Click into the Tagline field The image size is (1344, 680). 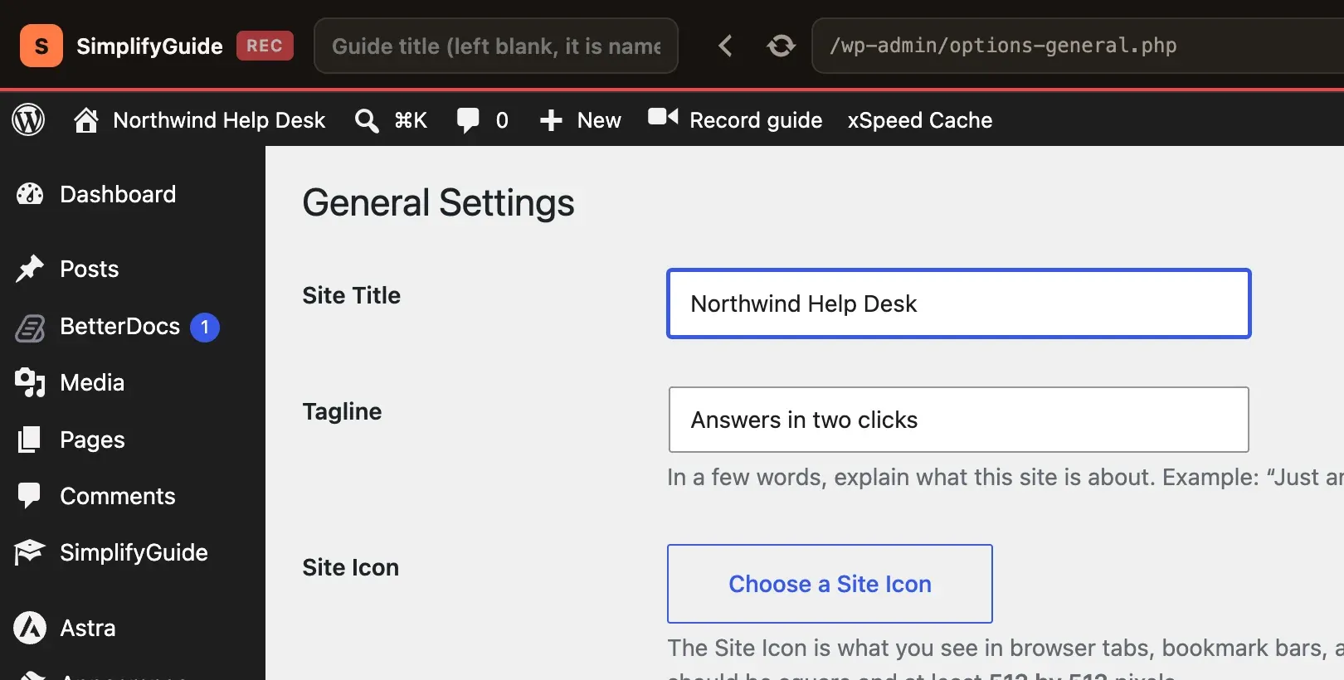click(959, 420)
